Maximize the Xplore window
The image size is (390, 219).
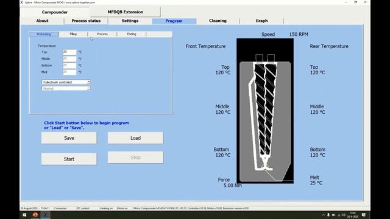[356, 2]
